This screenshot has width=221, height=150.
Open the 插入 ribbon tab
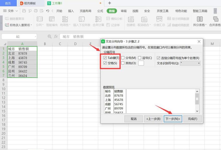(71, 11)
